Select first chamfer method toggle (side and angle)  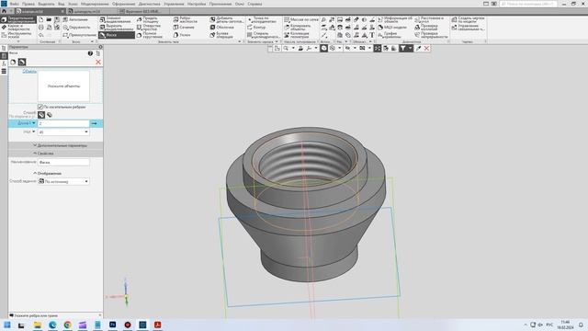[41, 115]
